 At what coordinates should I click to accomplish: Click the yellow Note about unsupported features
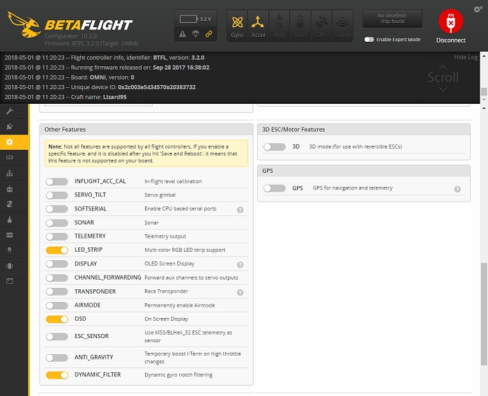pos(146,153)
